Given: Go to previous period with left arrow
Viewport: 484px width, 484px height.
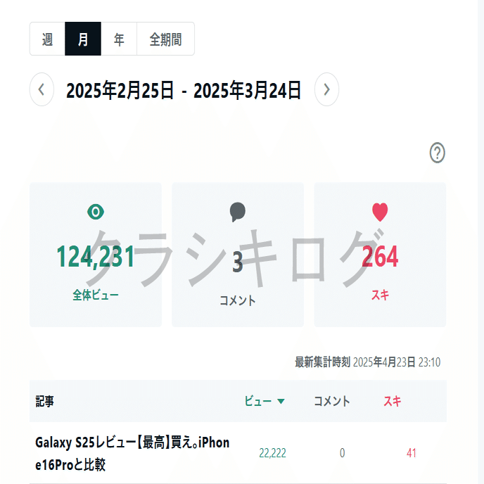Looking at the screenshot, I should (42, 90).
